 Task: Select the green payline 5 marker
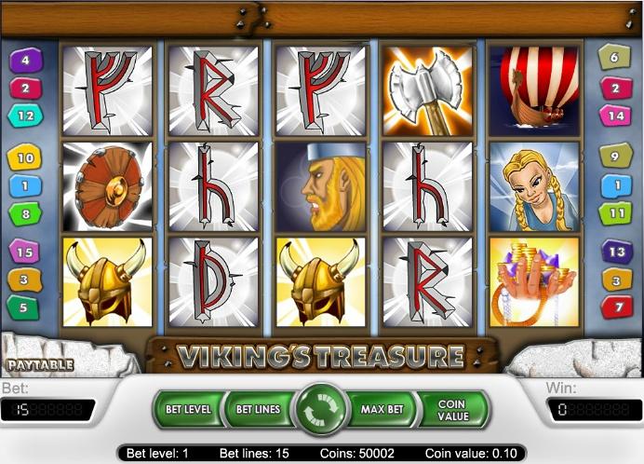tap(23, 307)
